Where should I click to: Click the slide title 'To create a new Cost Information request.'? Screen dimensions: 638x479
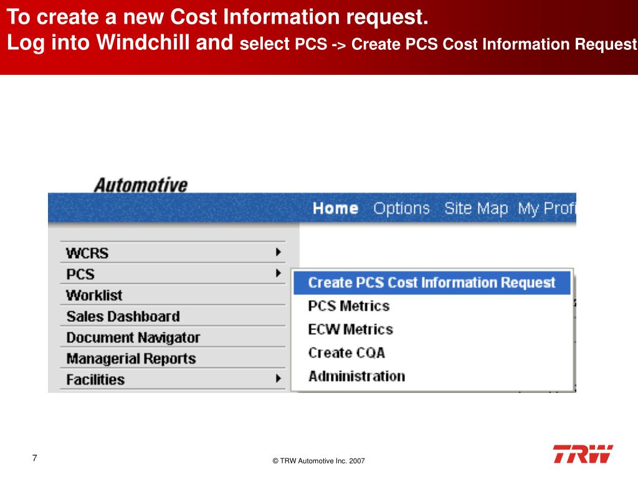pos(217,17)
